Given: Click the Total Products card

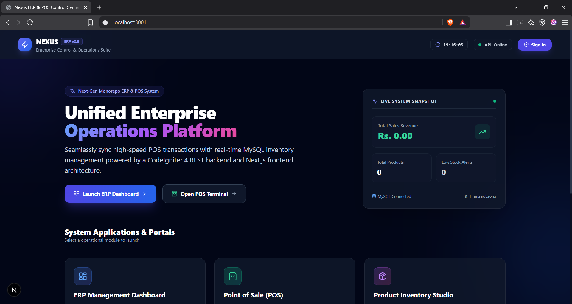Looking at the screenshot, I should click(x=402, y=168).
